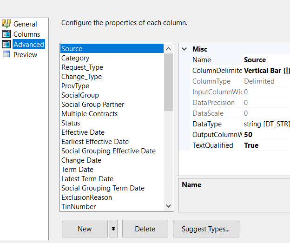This screenshot has width=290, height=243.
Task: Click the Columns page icon
Action: pos(7,34)
